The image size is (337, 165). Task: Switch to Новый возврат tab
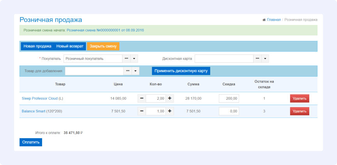coord(70,46)
